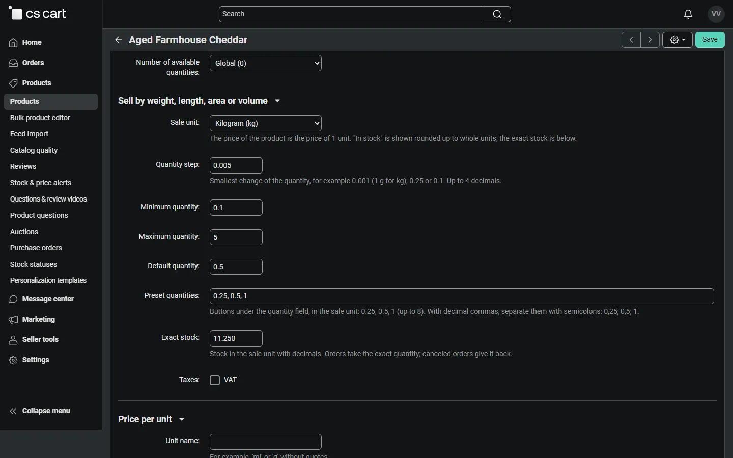Click the Unit name field
This screenshot has width=733, height=458.
pyautogui.click(x=266, y=442)
